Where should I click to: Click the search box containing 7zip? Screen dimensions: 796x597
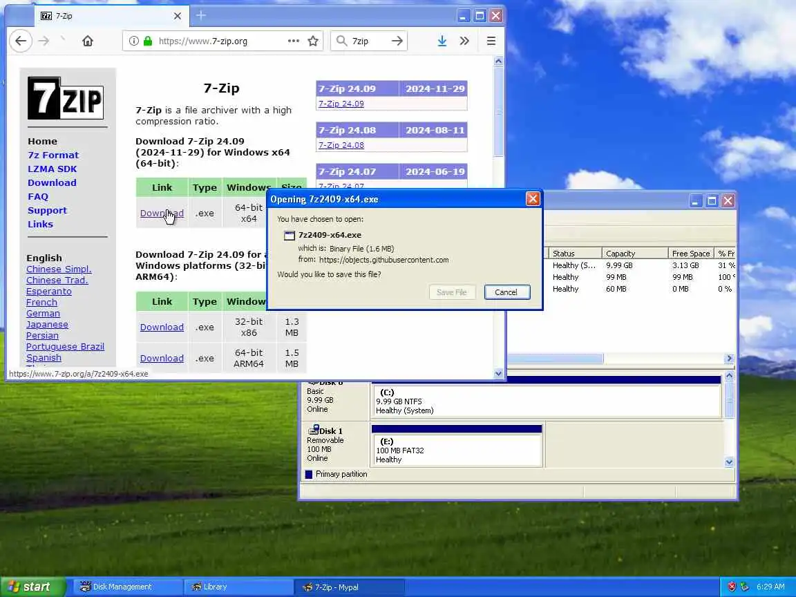[x=369, y=41]
